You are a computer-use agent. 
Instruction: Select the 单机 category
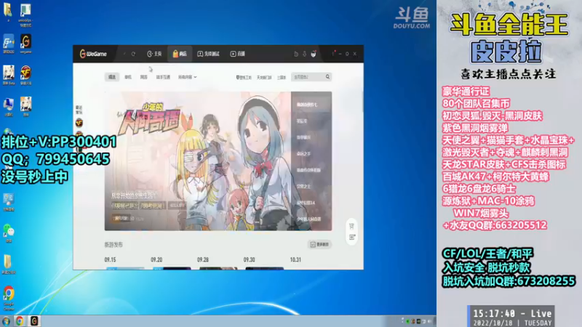pos(128,77)
